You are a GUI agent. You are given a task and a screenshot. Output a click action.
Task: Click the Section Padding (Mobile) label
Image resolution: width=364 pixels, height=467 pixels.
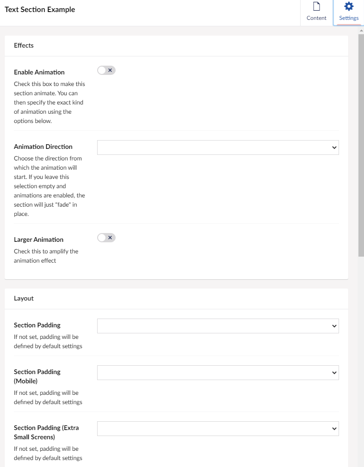[x=37, y=376]
